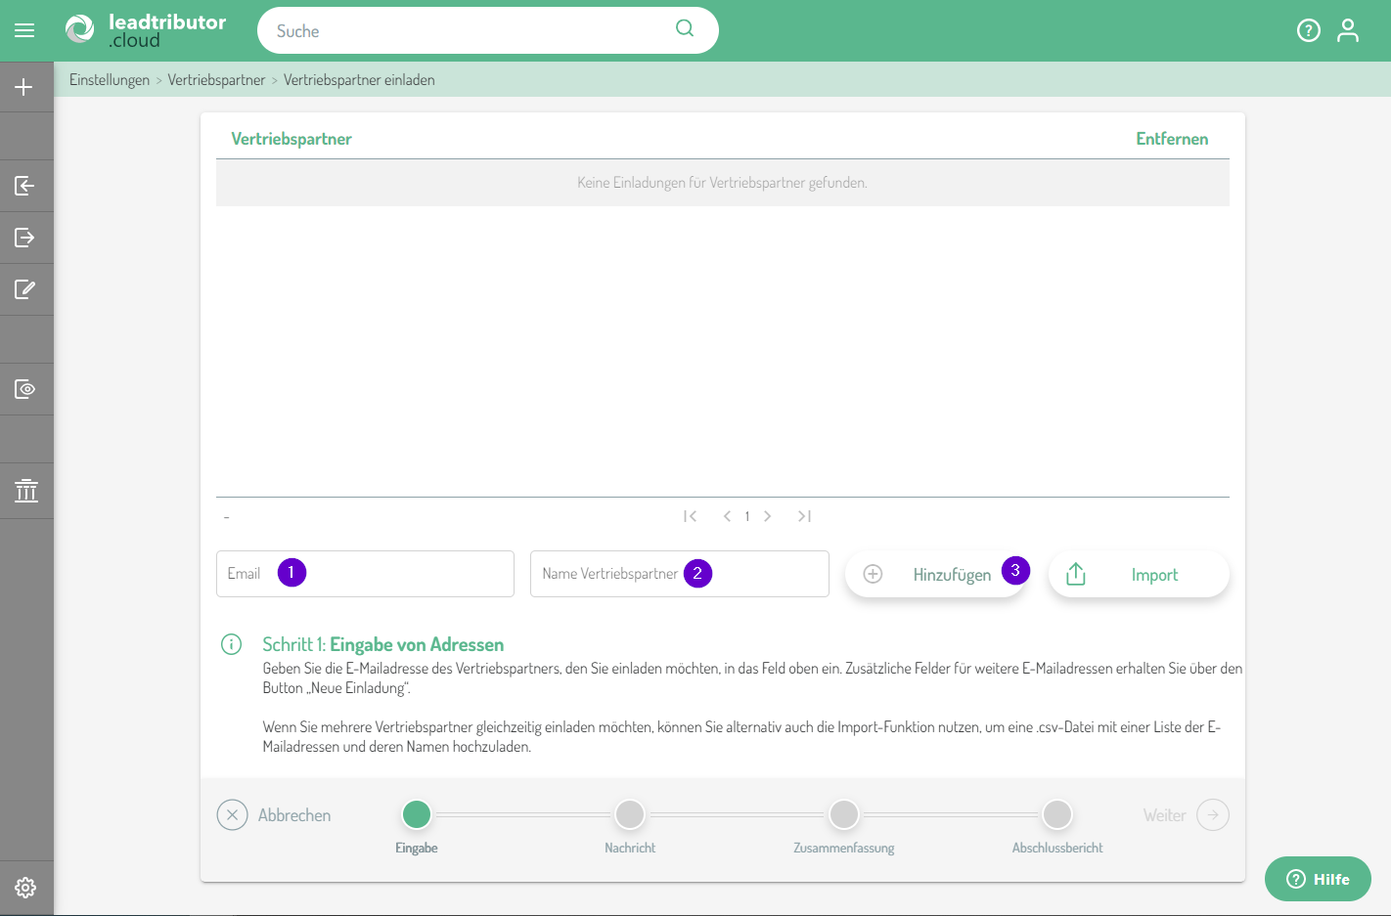Open the incoming leads sidebar icon
Viewport: 1391px width, 916px height.
coord(24,186)
